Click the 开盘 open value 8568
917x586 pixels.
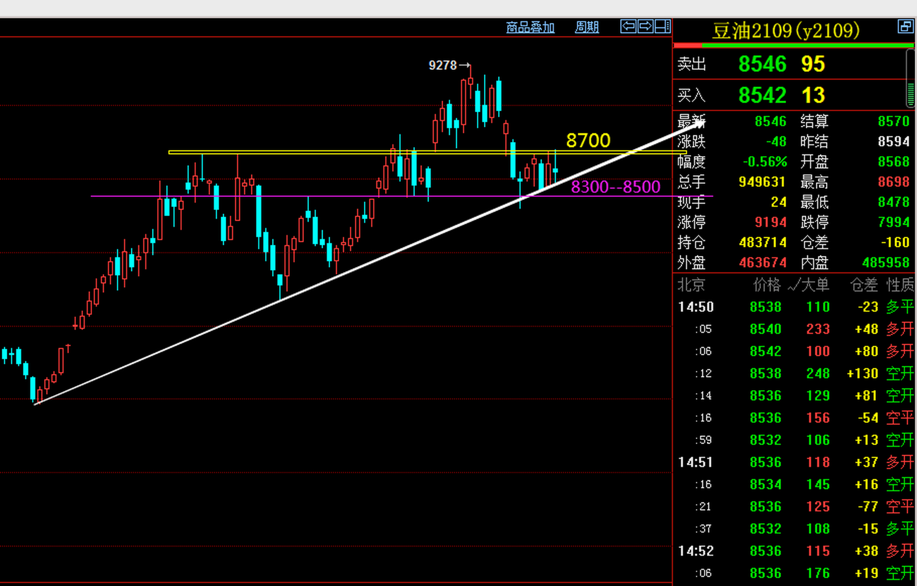[894, 162]
